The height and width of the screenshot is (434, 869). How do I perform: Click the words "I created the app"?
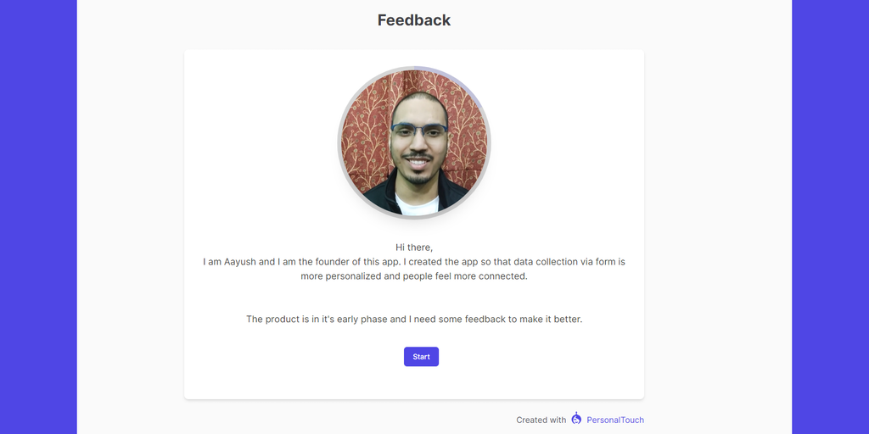(x=434, y=262)
